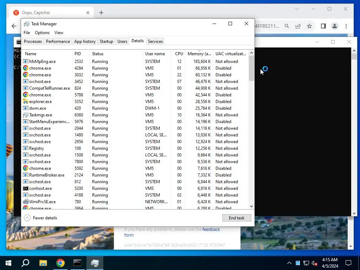Click the NETWORK... user name cell

(x=156, y=202)
